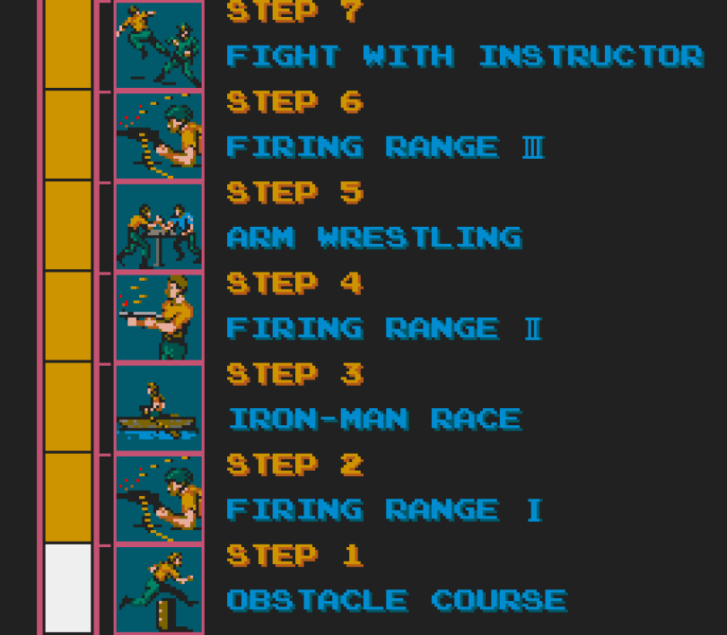Click the orange Step 6 progress block
Image resolution: width=727 pixels, height=635 pixels.
(68, 135)
